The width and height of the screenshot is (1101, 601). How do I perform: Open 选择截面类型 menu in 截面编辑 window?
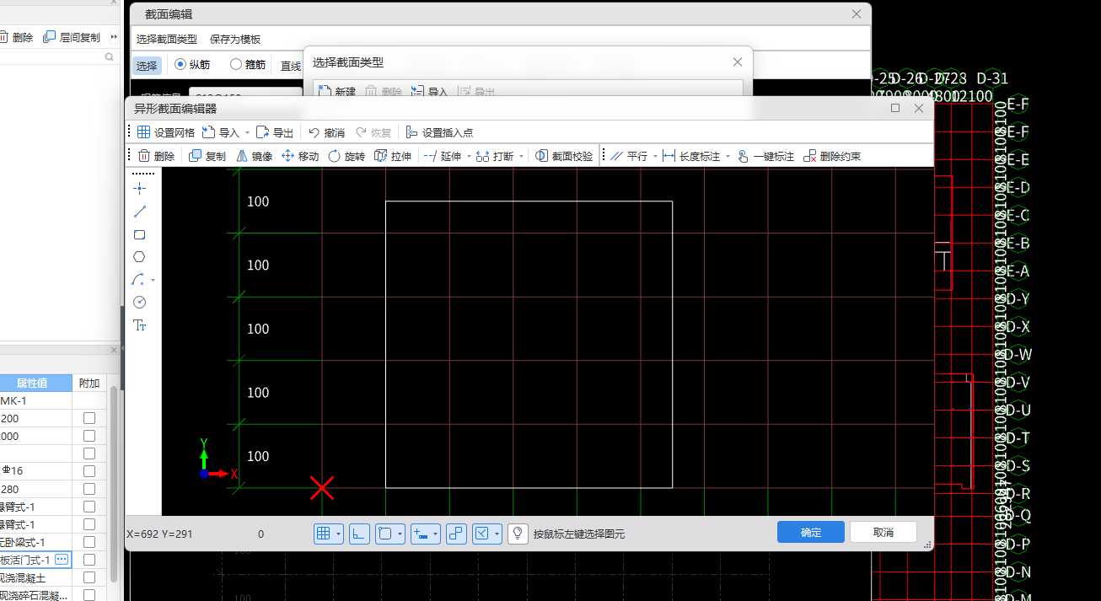point(167,39)
